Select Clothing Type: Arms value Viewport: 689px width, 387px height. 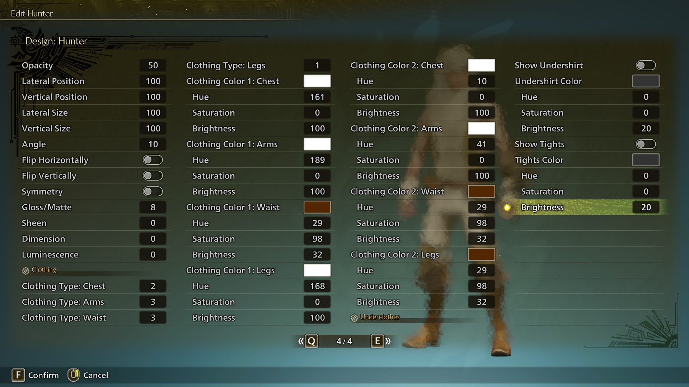(x=153, y=302)
